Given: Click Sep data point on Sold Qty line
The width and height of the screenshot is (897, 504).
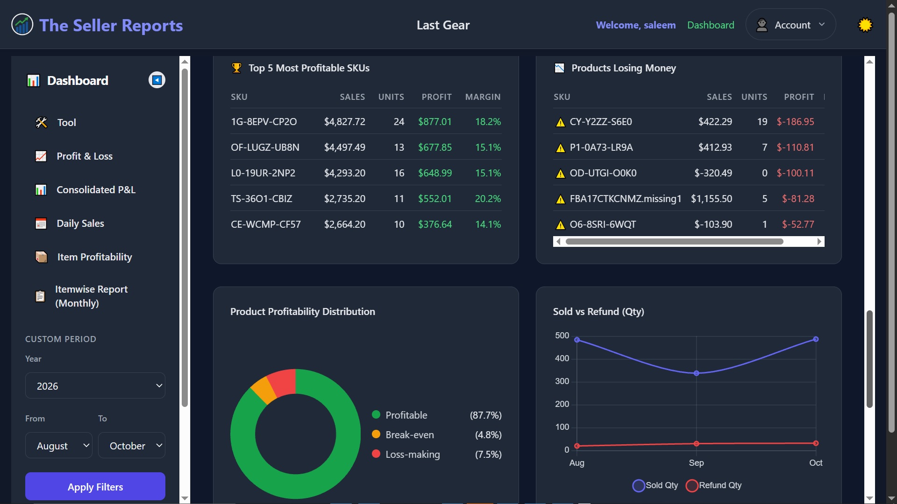Looking at the screenshot, I should click(697, 373).
